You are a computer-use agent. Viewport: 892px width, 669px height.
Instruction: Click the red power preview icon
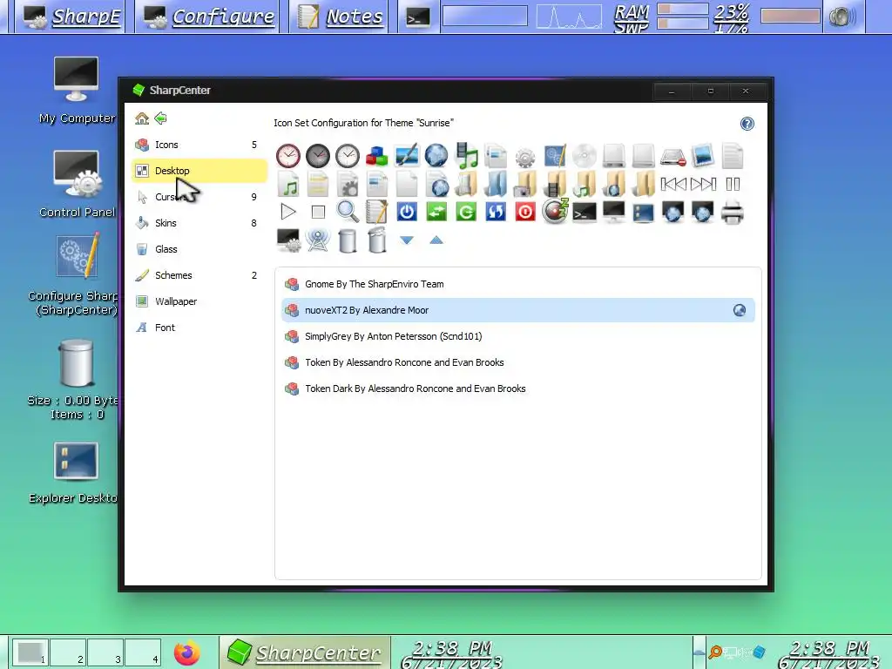click(x=525, y=213)
